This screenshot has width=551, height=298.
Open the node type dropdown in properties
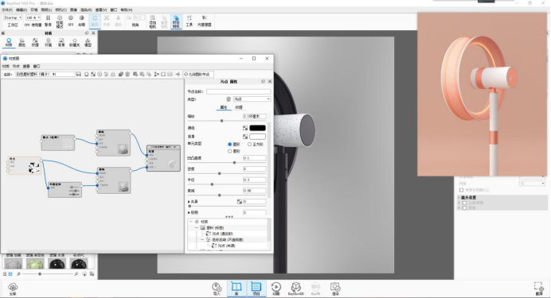(x=252, y=99)
